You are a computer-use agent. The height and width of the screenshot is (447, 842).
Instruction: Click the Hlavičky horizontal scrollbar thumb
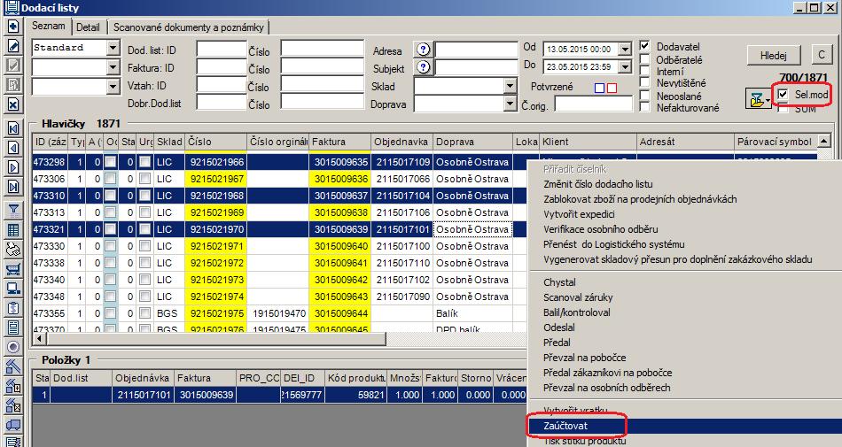216,339
